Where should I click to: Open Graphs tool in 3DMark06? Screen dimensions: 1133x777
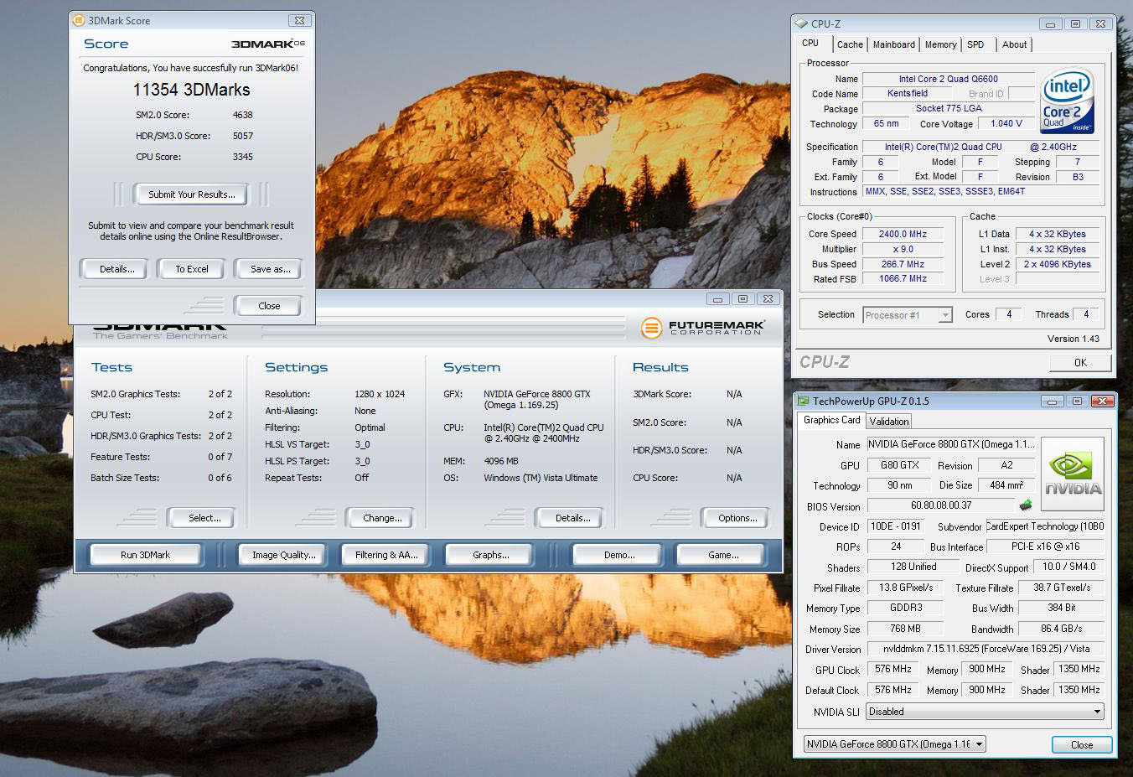click(x=490, y=555)
